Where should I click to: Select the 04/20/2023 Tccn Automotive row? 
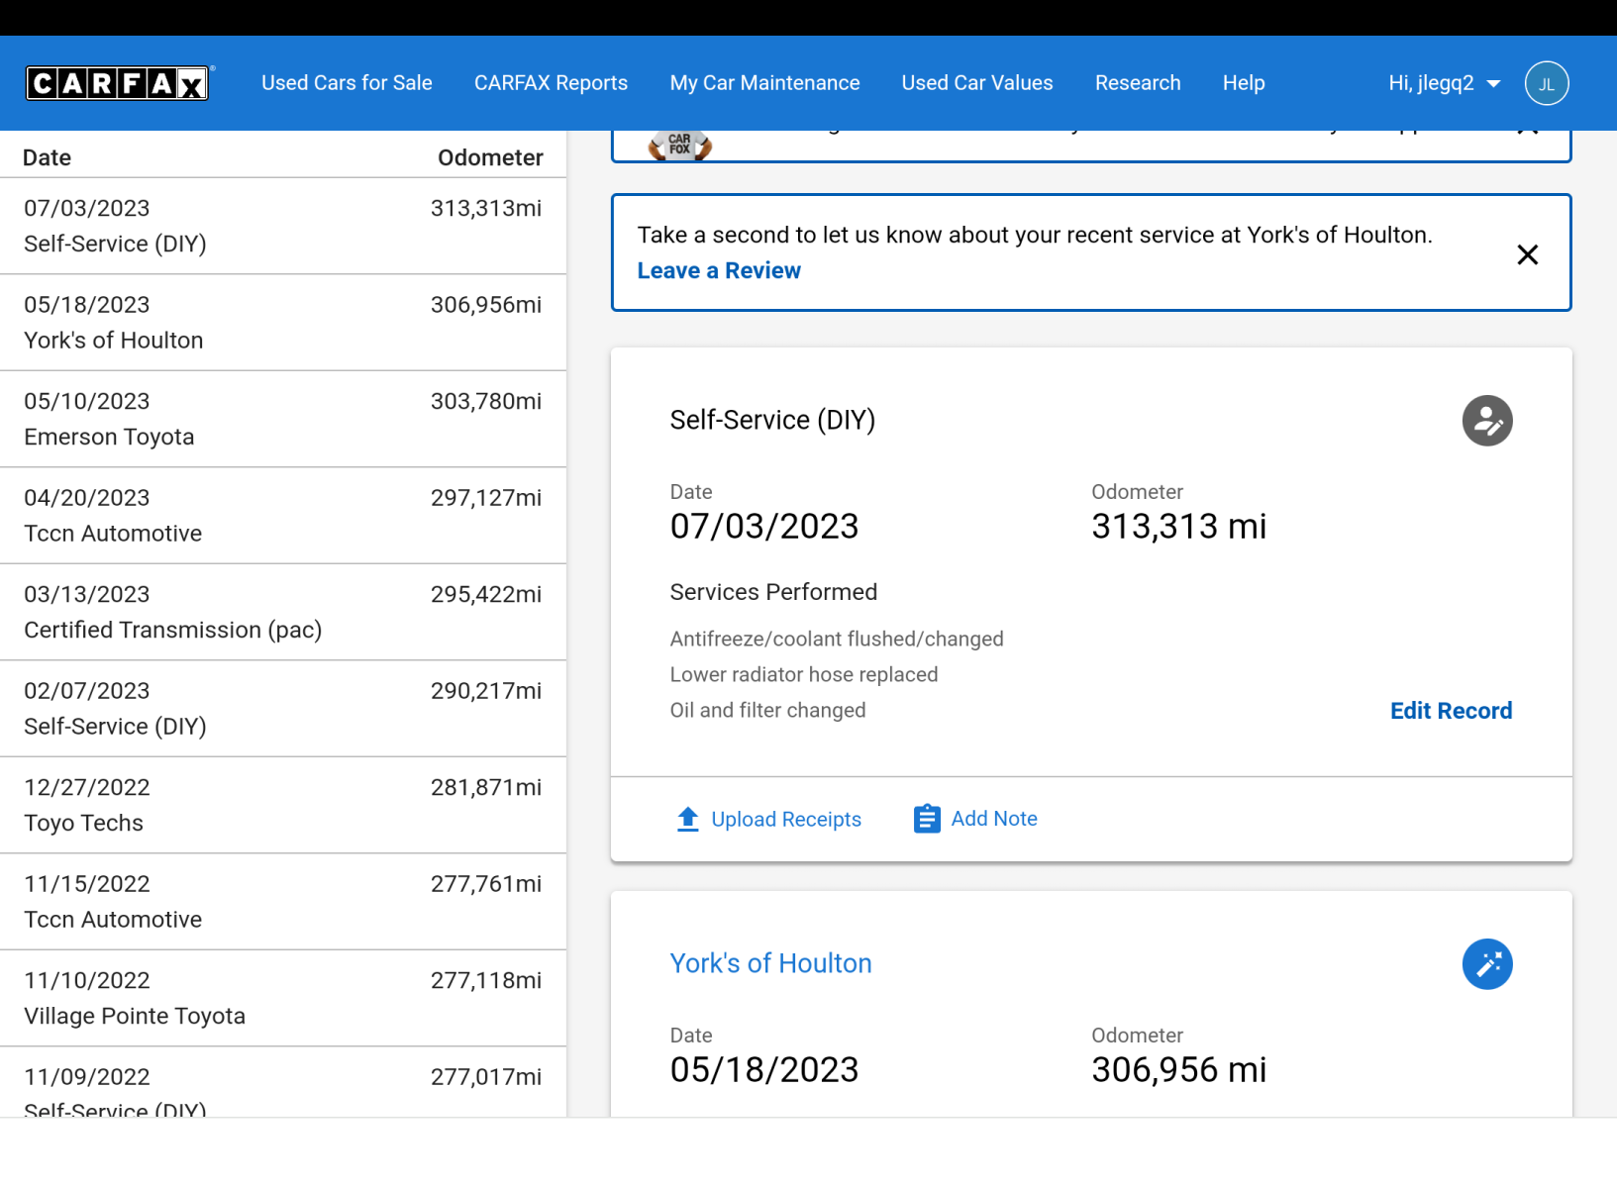coord(283,516)
